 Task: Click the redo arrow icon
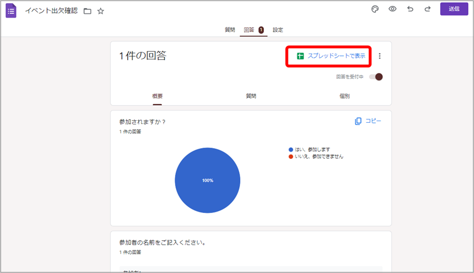click(x=427, y=9)
